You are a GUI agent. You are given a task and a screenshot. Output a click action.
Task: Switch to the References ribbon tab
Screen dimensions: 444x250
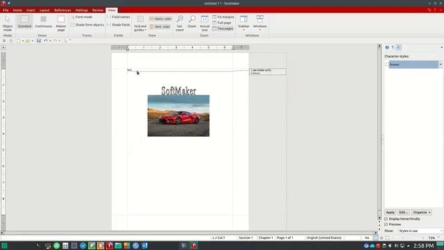[x=62, y=10]
